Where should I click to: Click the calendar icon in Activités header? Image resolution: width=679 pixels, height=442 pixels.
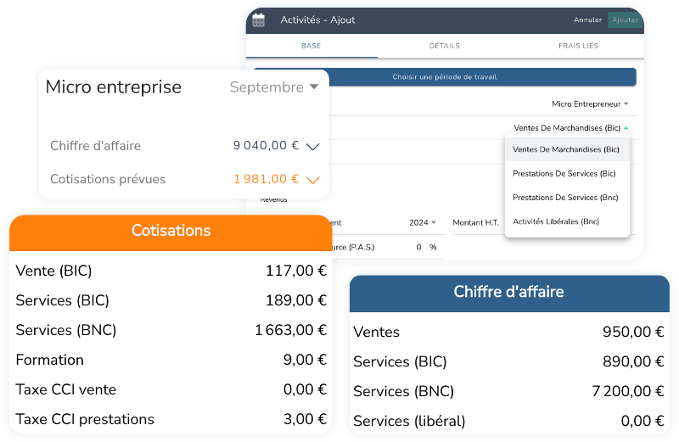tap(258, 20)
